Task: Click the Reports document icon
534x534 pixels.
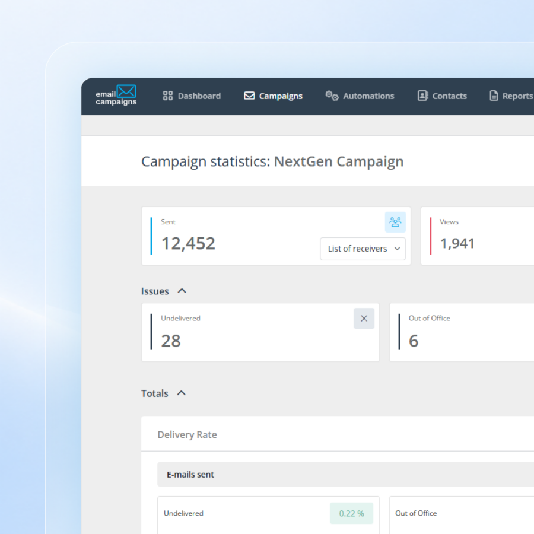Action: click(x=494, y=96)
